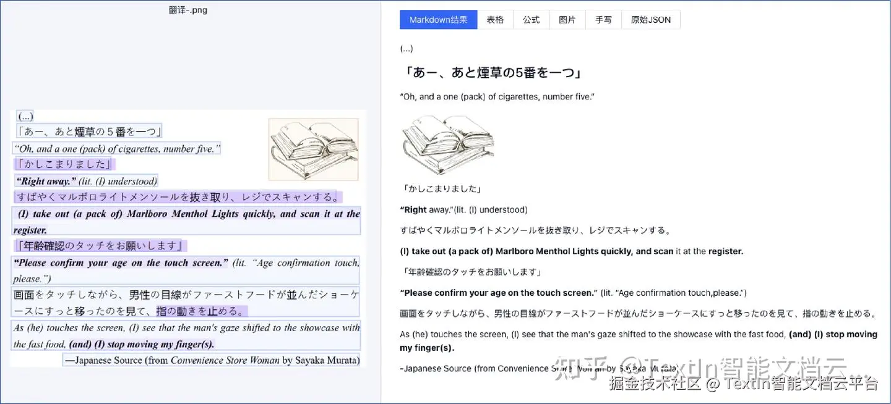Click result heading 「あー、あと煙草の5番を一つ」
891x404 pixels.
(x=493, y=73)
